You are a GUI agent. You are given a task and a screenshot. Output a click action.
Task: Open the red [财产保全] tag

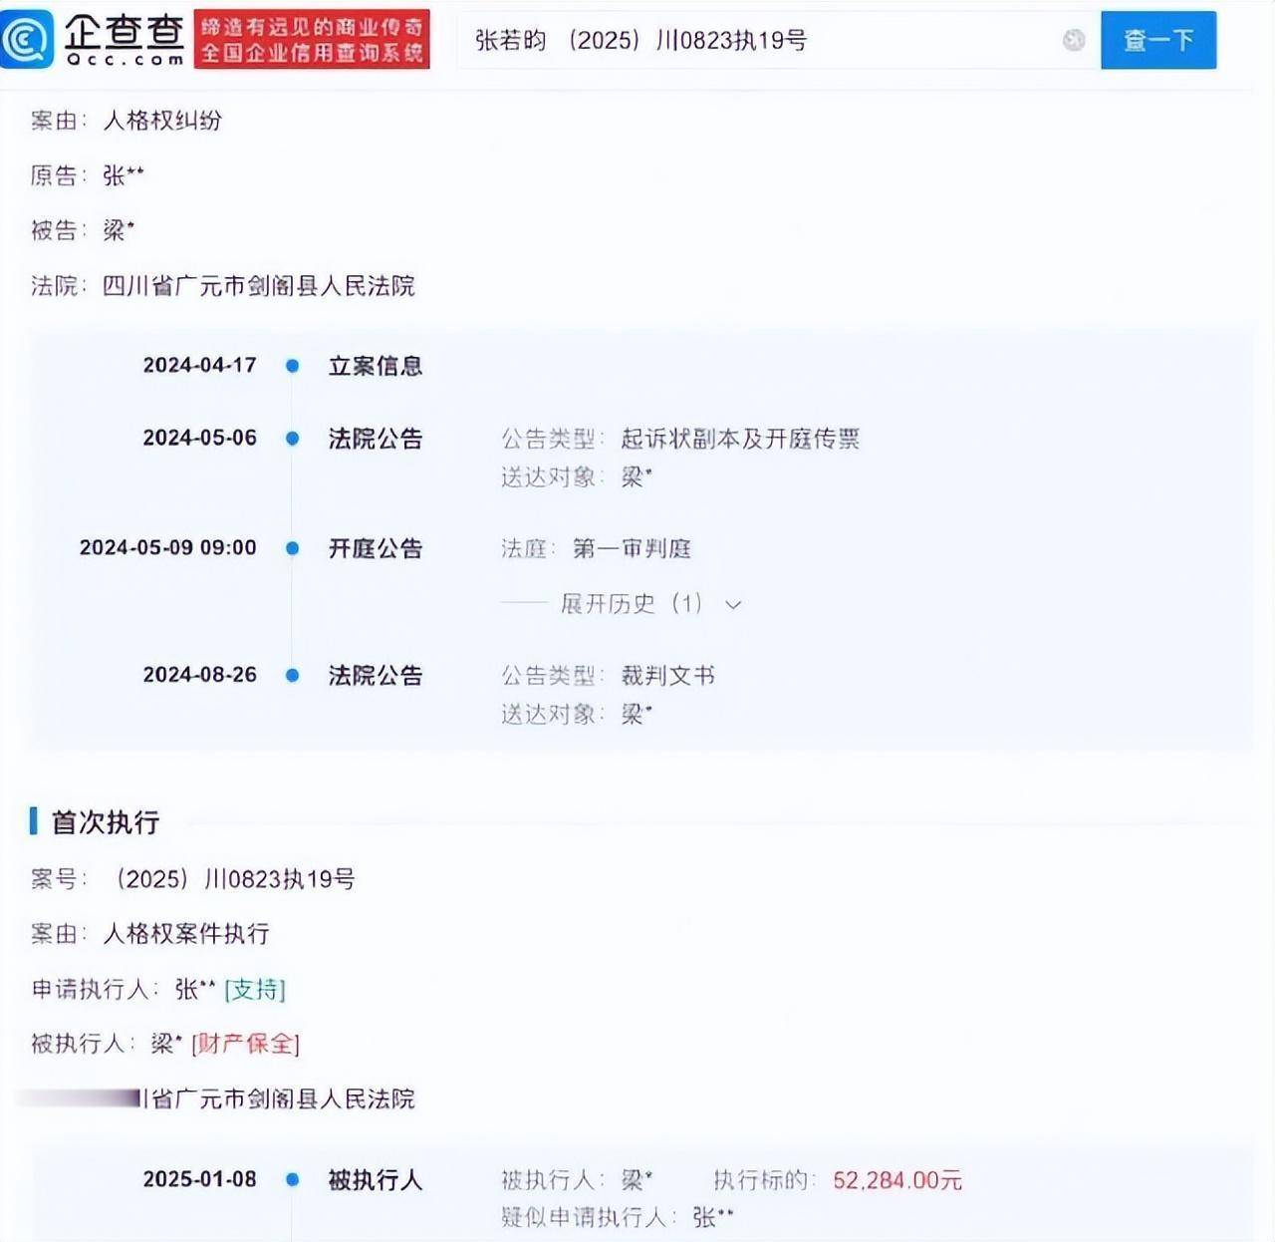[x=245, y=1044]
